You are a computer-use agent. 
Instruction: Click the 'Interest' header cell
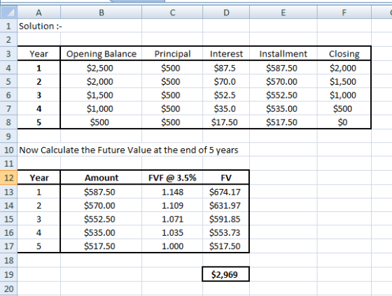(x=226, y=53)
